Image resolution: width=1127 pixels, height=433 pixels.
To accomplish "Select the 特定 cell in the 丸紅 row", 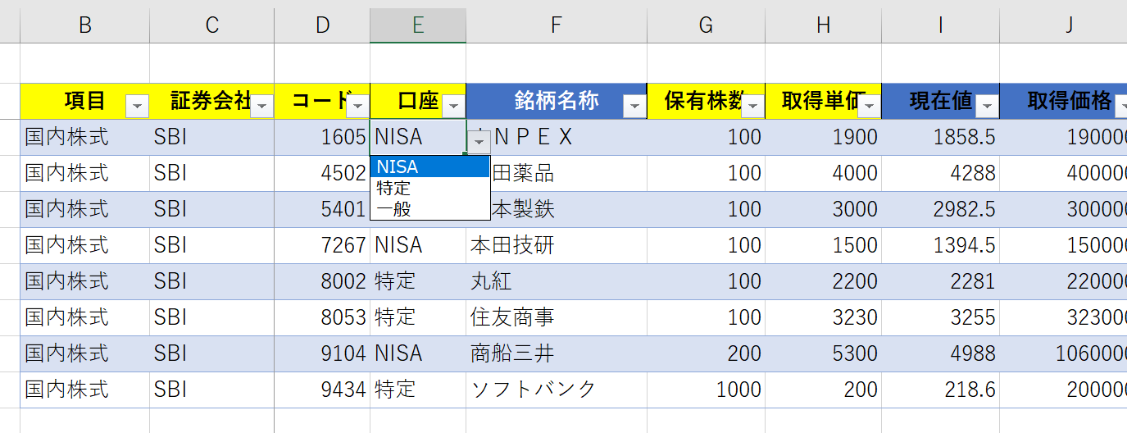I will (x=418, y=281).
